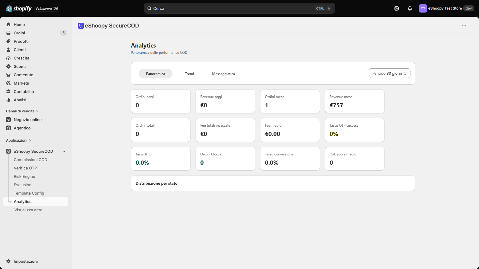Click the Agentico icon
Image resolution: width=479 pixels, height=269 pixels.
pos(8,128)
